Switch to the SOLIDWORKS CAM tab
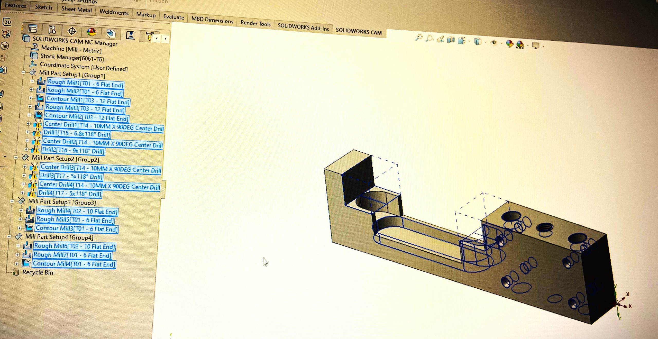 [359, 32]
